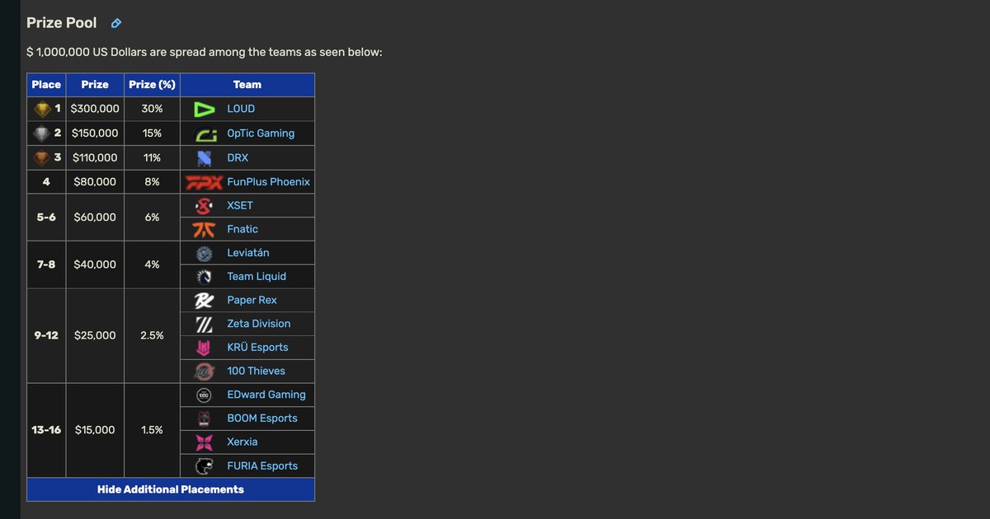Open the Leviatán team link
Image resolution: width=990 pixels, height=519 pixels.
[x=248, y=253]
